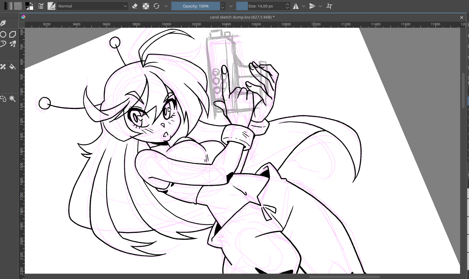Expand the horizontal mirror options arrow
Viewport: 469px width, 279px height.
coord(304,6)
